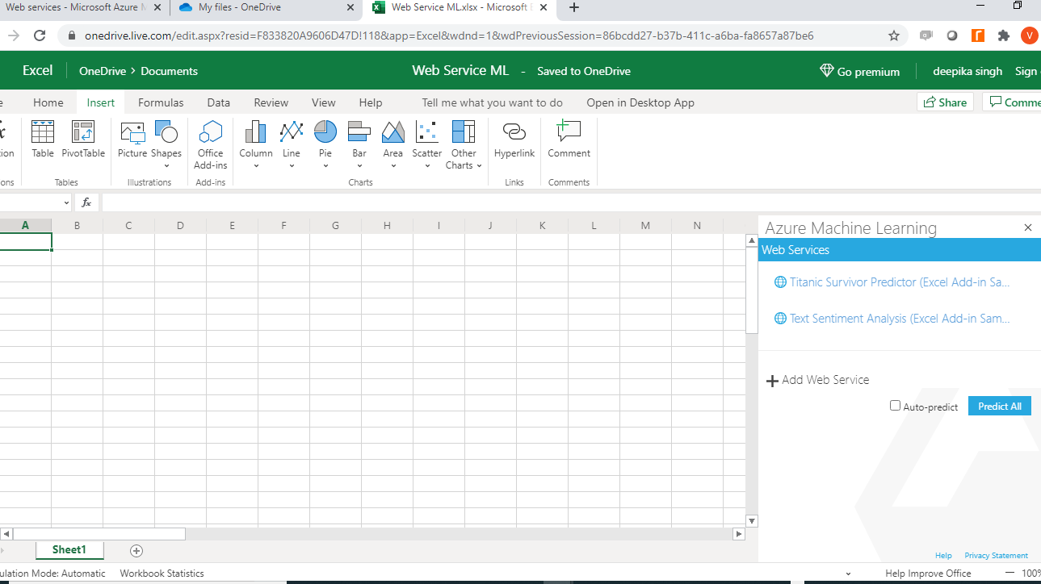Open the add-in pane Help link

point(943,556)
